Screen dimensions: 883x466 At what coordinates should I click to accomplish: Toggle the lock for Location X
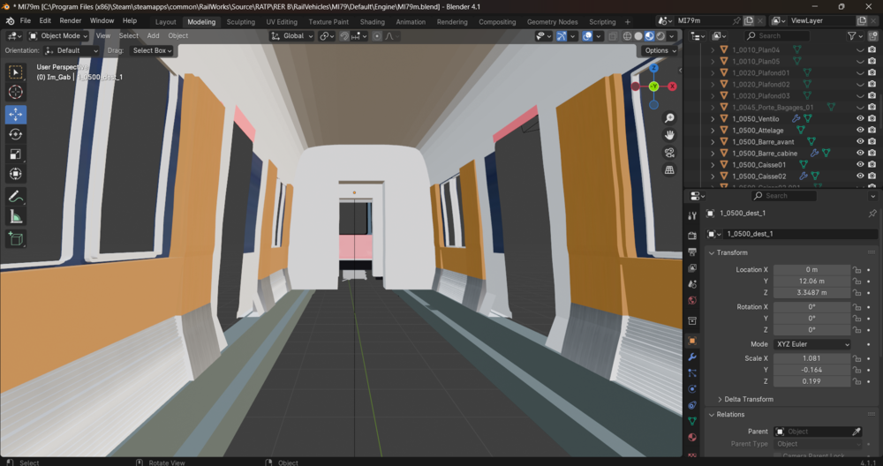[857, 269]
